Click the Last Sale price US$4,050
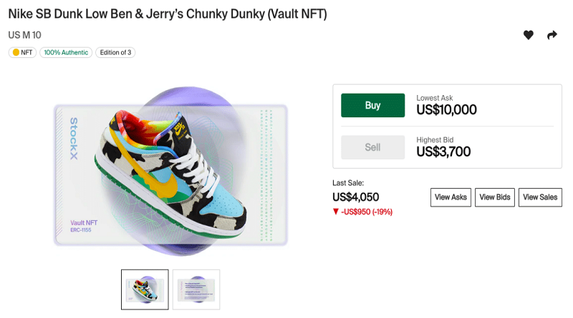573x318 pixels. coord(355,197)
